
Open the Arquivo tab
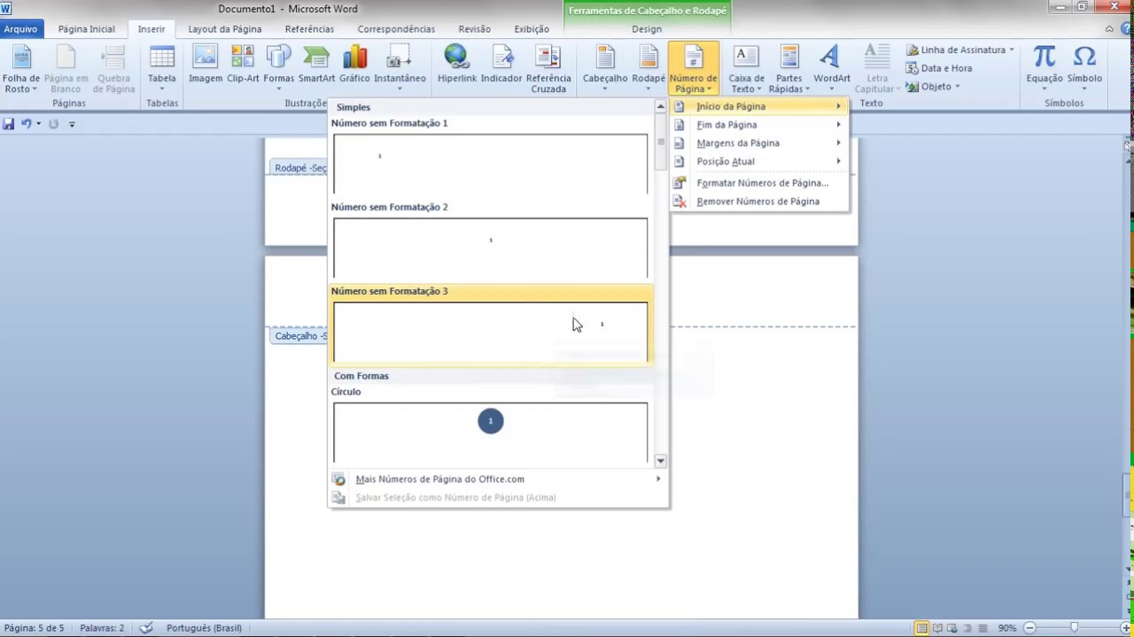tap(20, 29)
